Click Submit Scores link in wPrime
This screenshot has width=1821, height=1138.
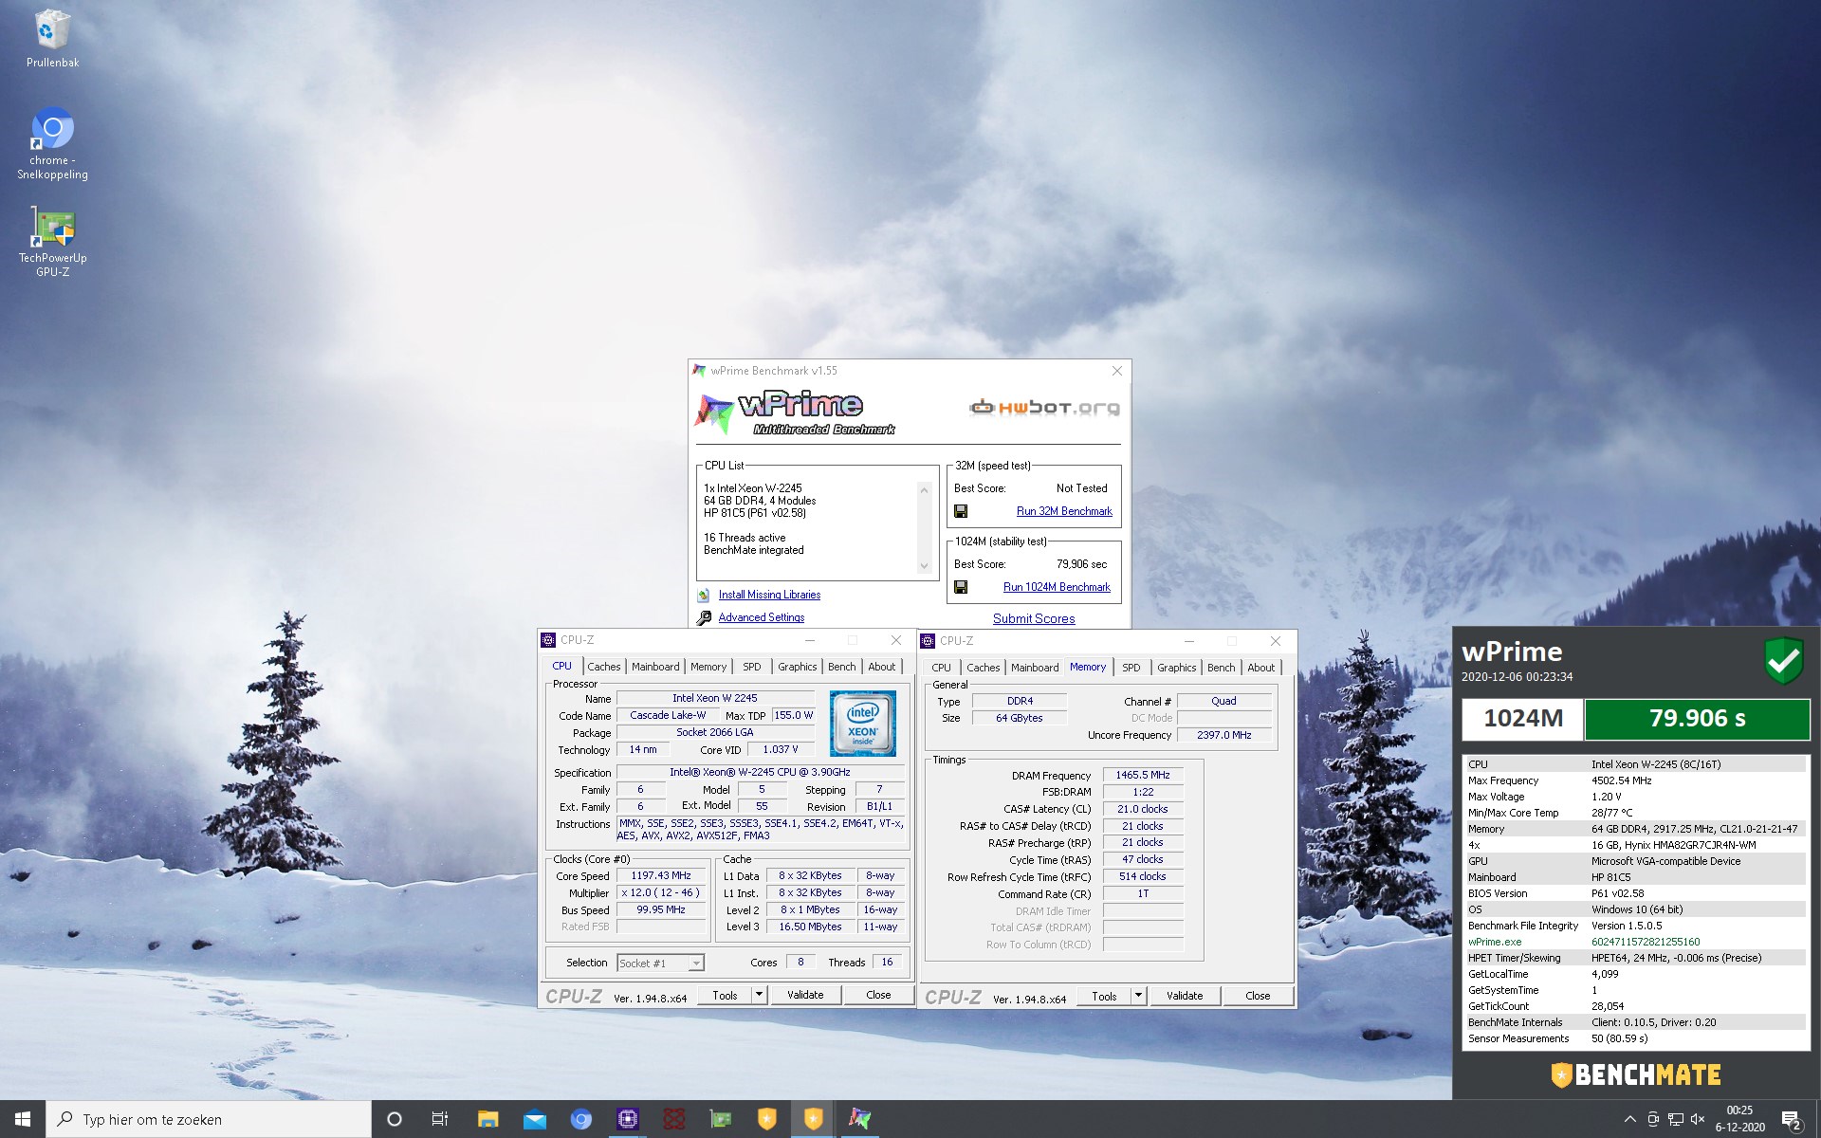[x=1034, y=618]
